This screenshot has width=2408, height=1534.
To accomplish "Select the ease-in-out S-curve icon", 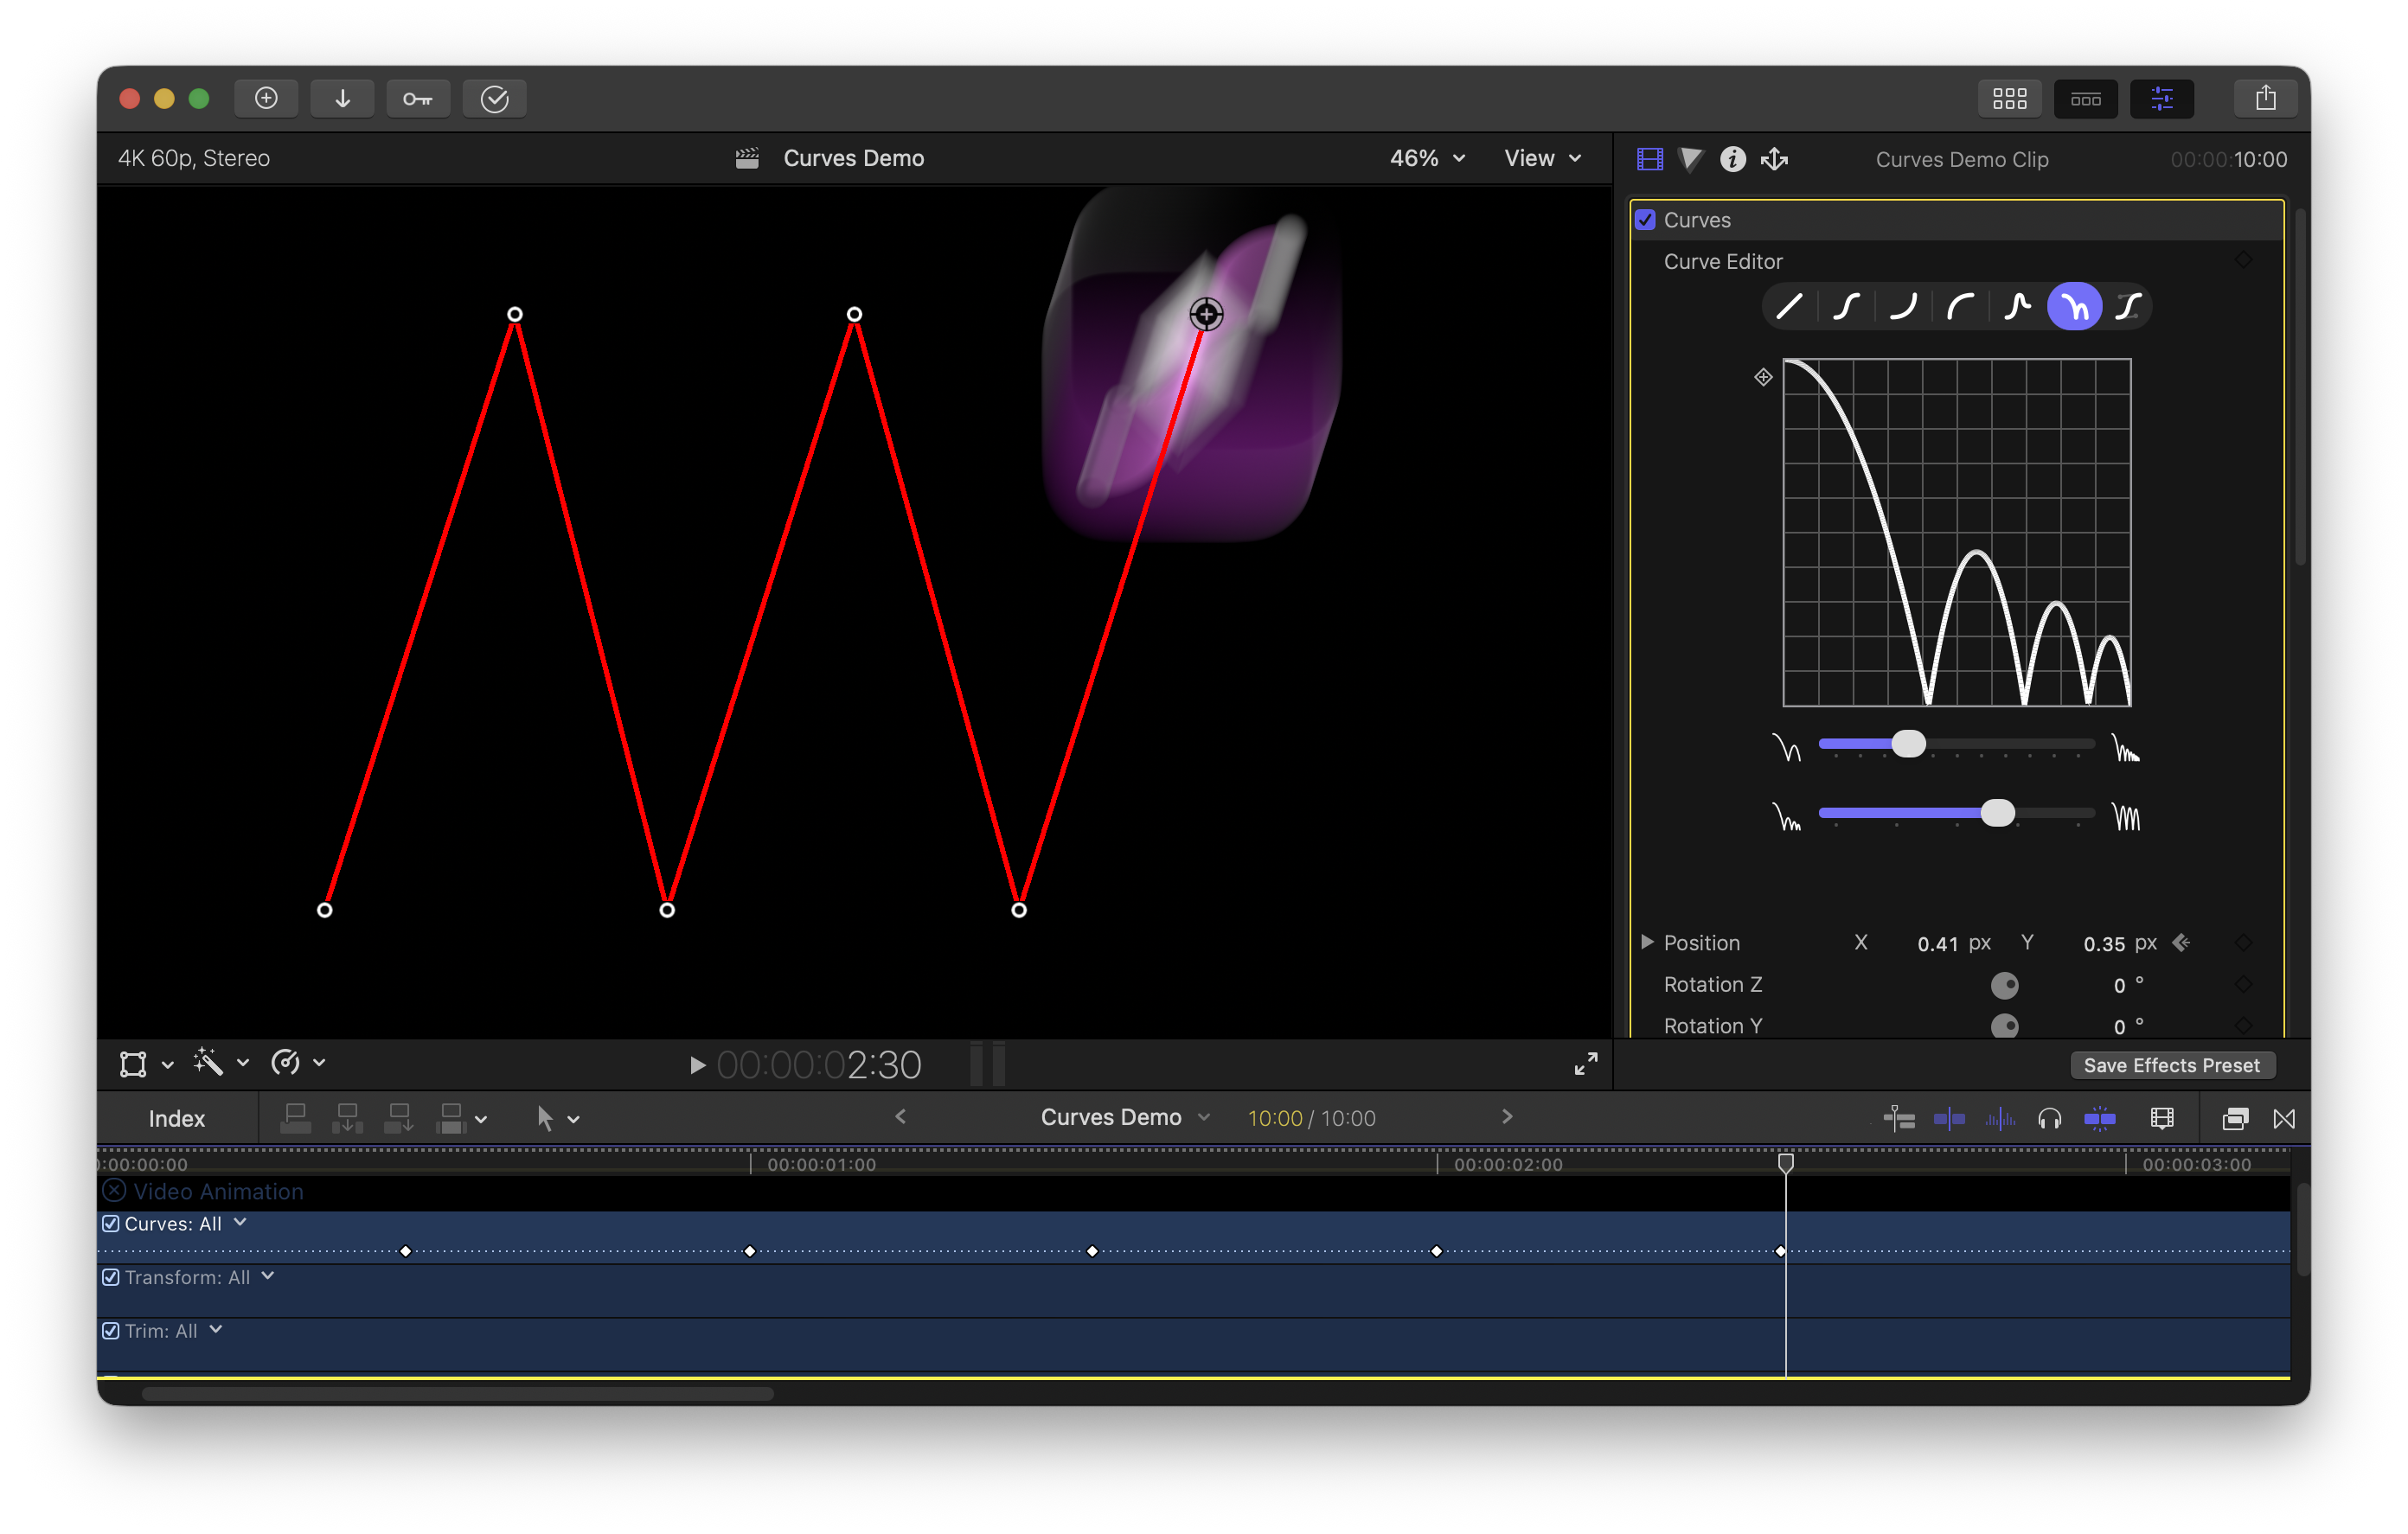I will pos(1846,306).
